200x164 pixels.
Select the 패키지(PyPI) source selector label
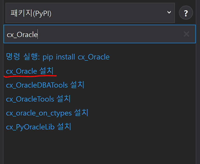click(31, 13)
